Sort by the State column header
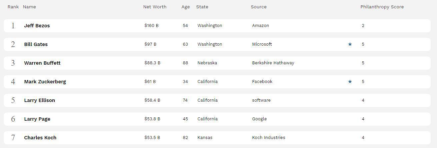 click(202, 7)
